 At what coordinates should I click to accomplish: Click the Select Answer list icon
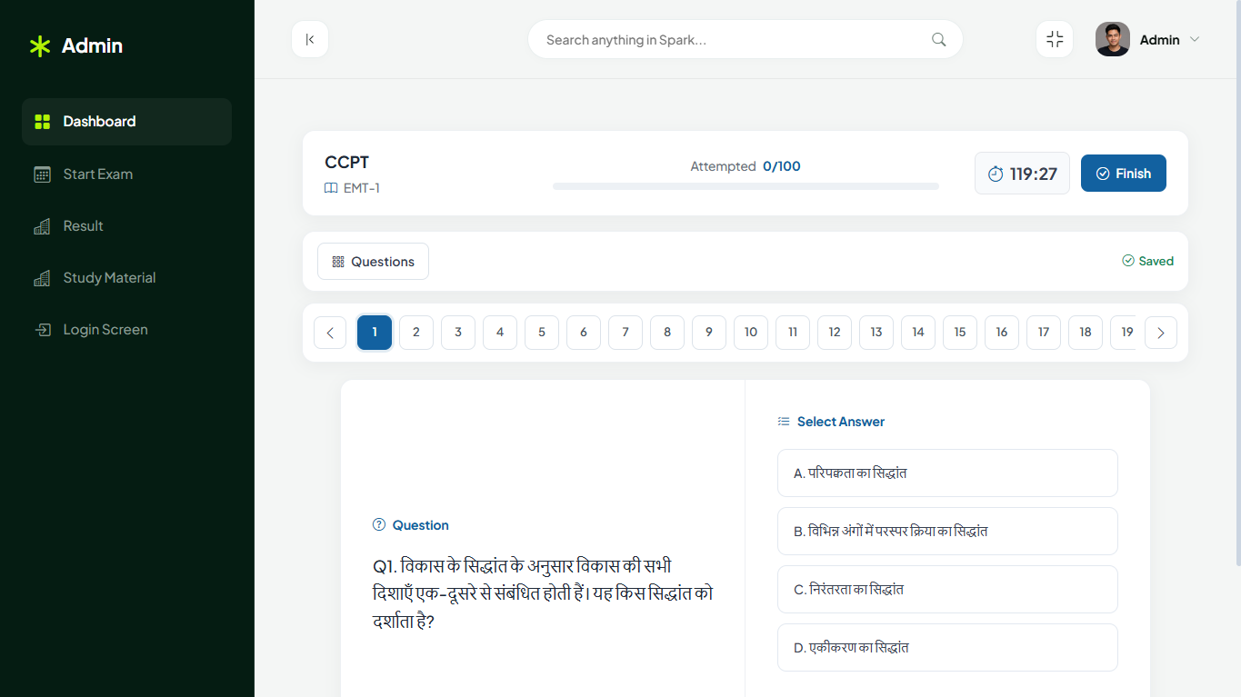784,422
